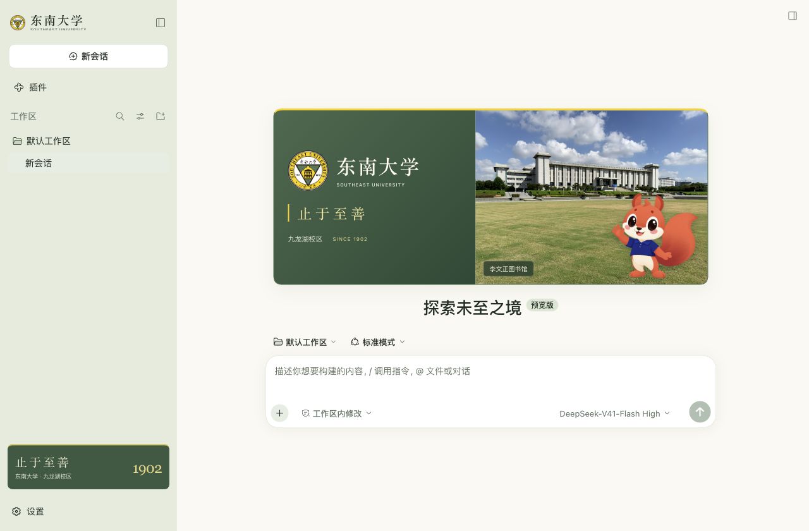Screen dimensions: 809x531
Task: Click the SINCE 1902 text on banner
Action: (x=350, y=239)
